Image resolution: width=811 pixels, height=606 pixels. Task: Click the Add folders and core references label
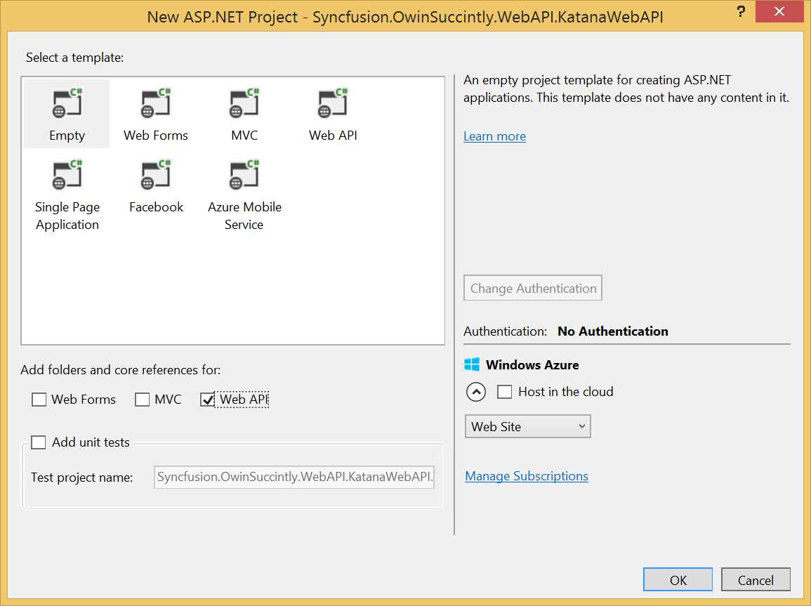tap(121, 370)
